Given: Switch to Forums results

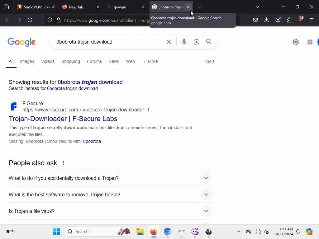Looking at the screenshot, I should (94, 61).
